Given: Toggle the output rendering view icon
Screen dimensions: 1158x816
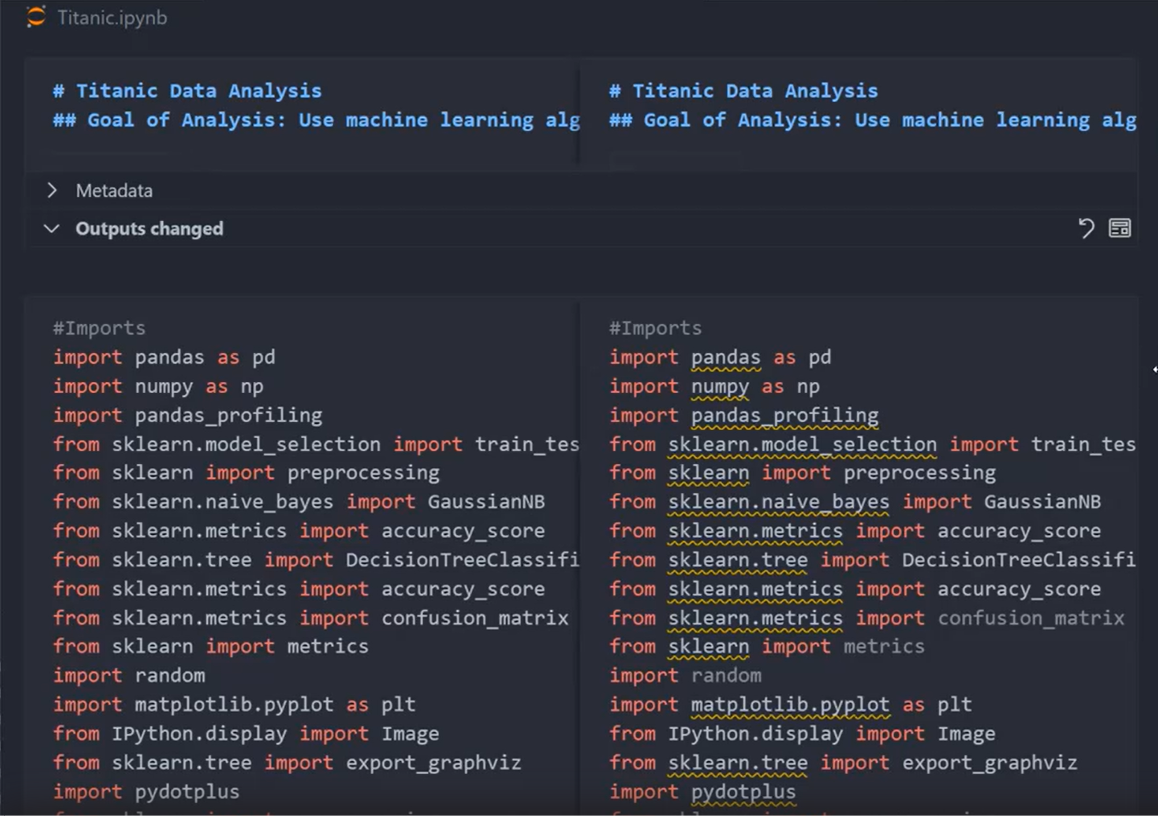Looking at the screenshot, I should point(1119,228).
